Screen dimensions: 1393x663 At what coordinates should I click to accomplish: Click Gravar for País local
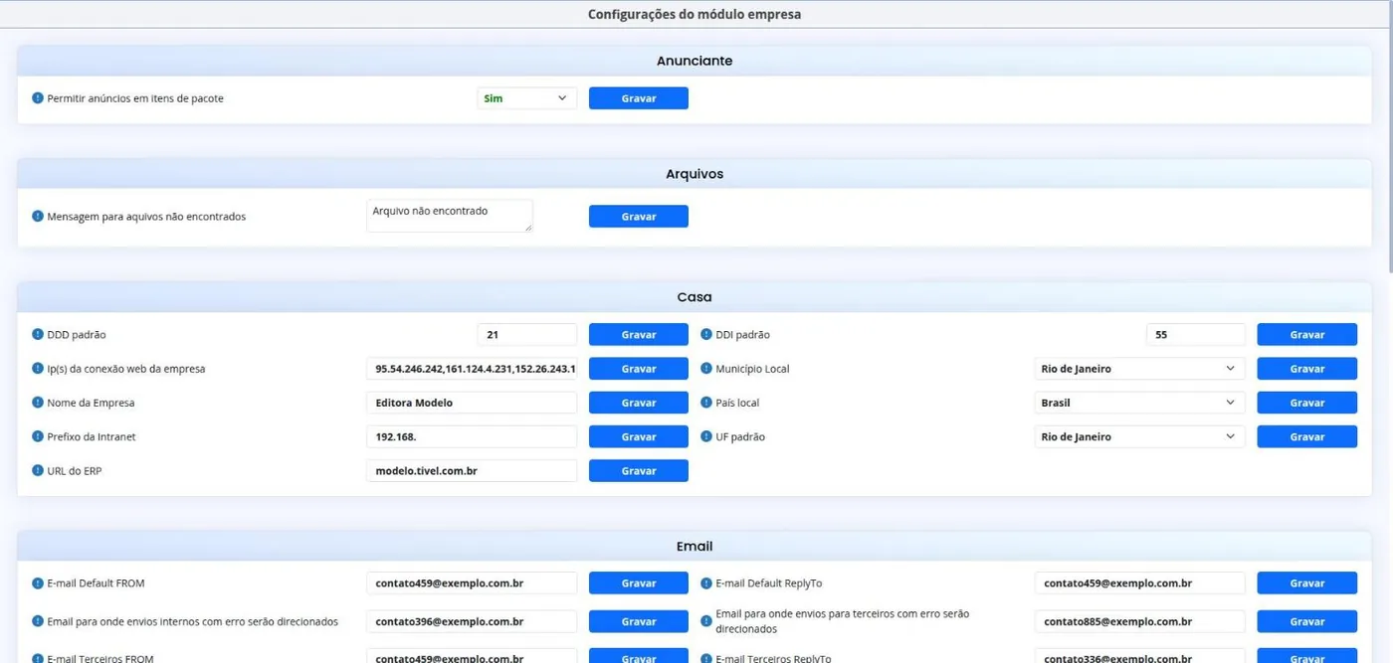(1307, 403)
